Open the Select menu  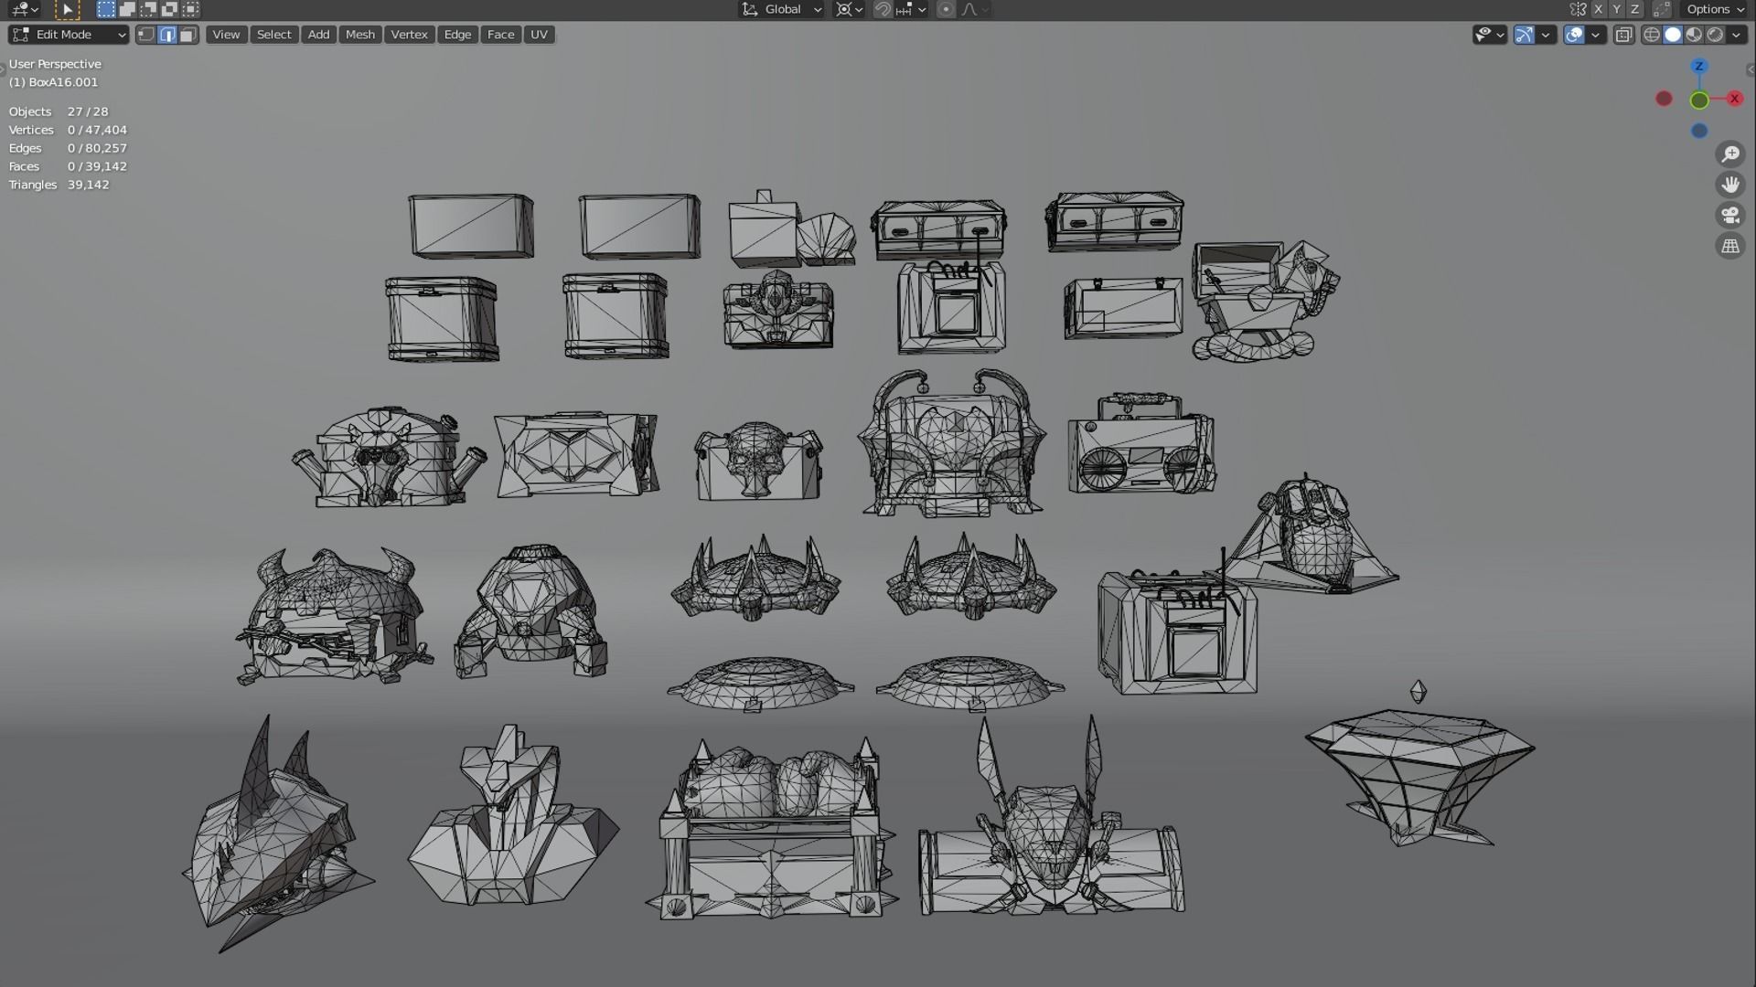(x=273, y=35)
